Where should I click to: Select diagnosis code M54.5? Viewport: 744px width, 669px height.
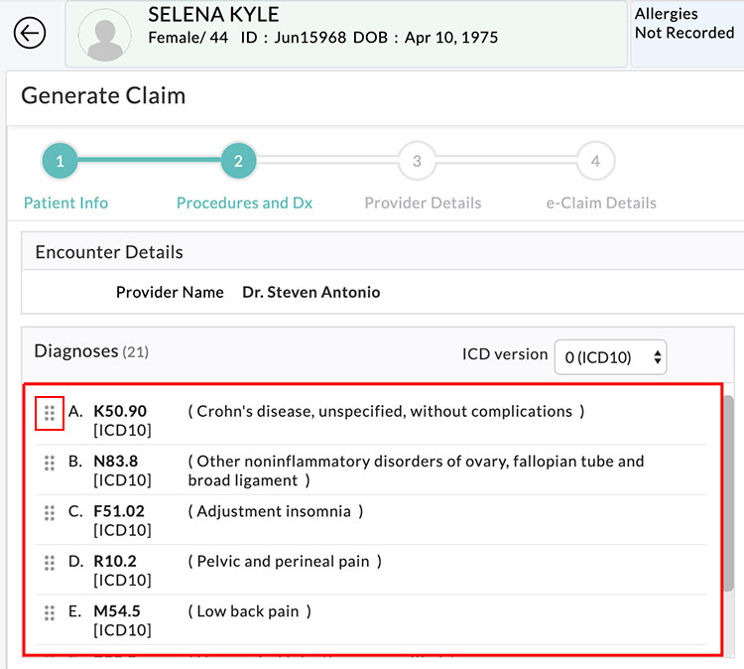pos(117,611)
